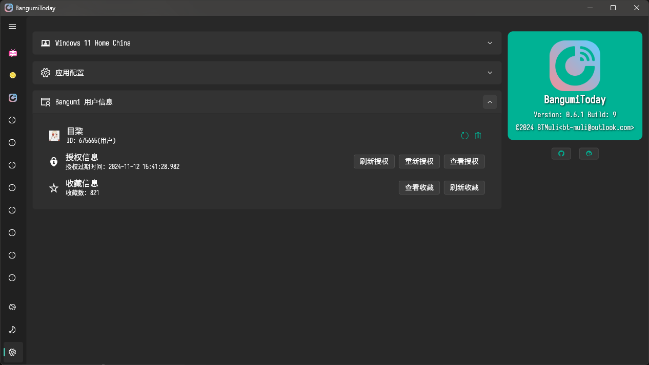Screen dimensions: 649x365
Task: Click the Bangumi 用户信息 header icon
Action: pyautogui.click(x=46, y=102)
